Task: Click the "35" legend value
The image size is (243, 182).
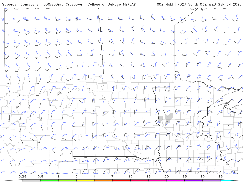Action: click(x=221, y=177)
